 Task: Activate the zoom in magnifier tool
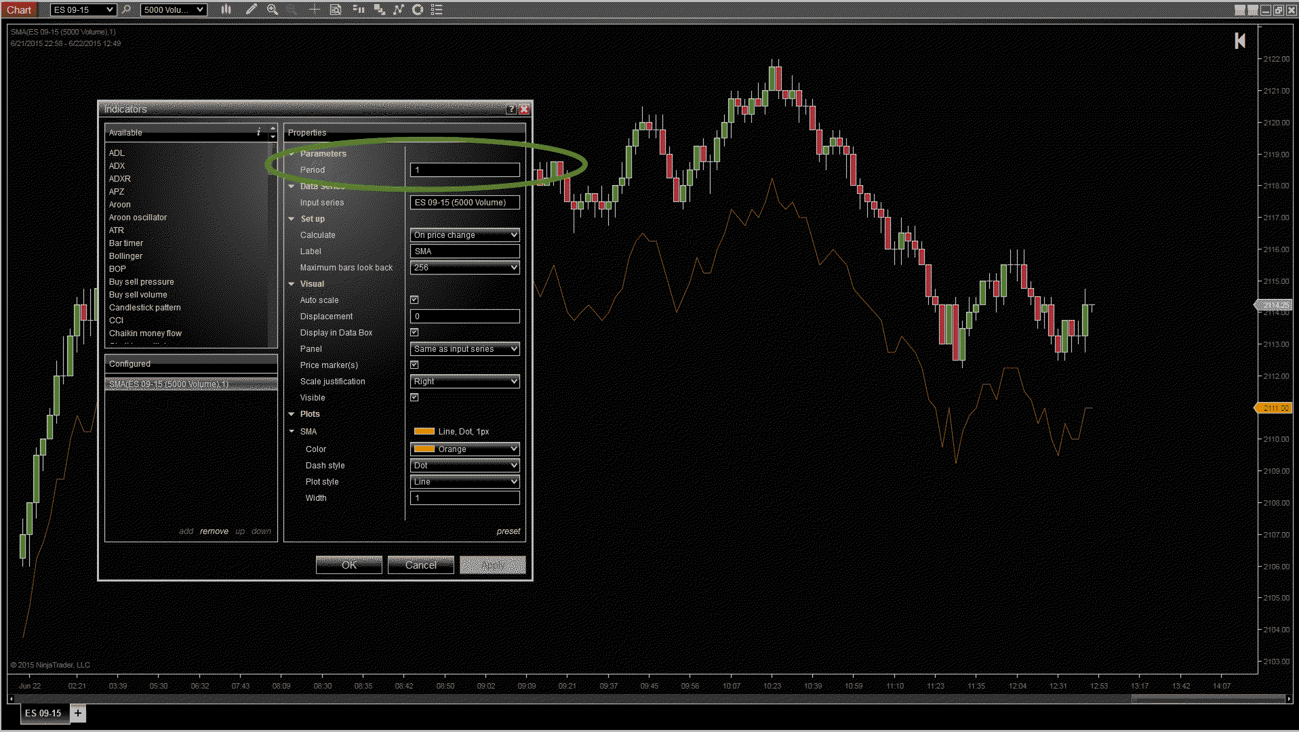(x=273, y=9)
